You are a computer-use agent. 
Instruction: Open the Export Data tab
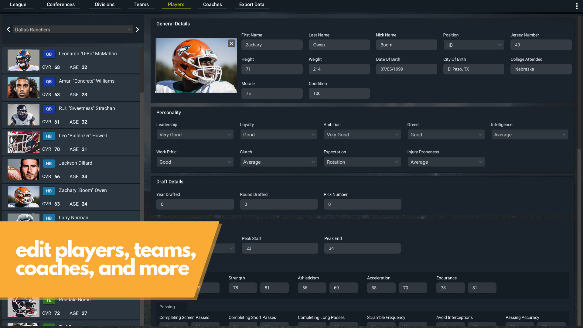coord(251,5)
